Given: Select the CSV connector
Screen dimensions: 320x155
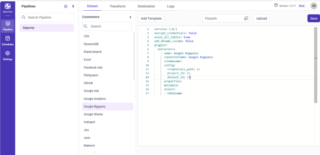Looking at the screenshot, I should point(108,36).
